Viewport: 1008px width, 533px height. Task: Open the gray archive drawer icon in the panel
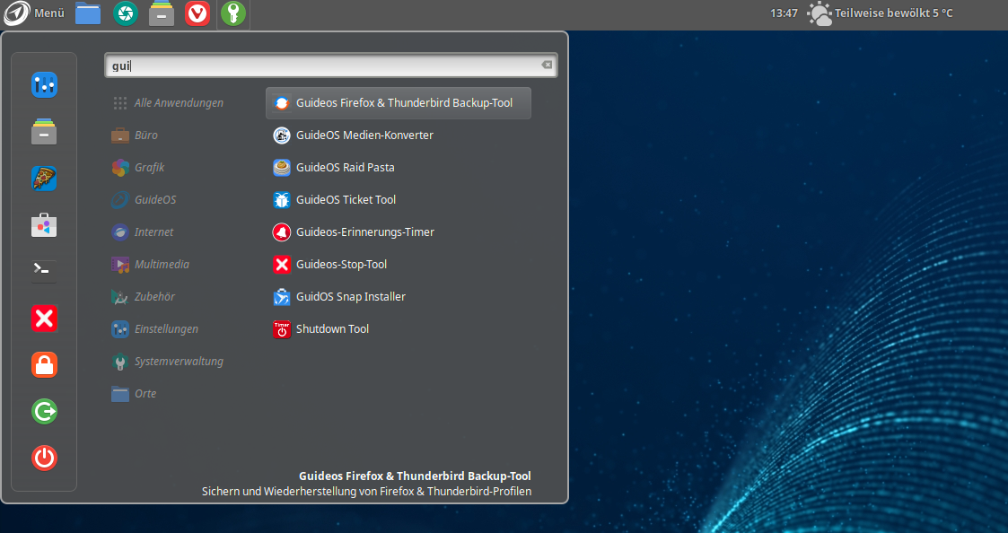pos(162,13)
